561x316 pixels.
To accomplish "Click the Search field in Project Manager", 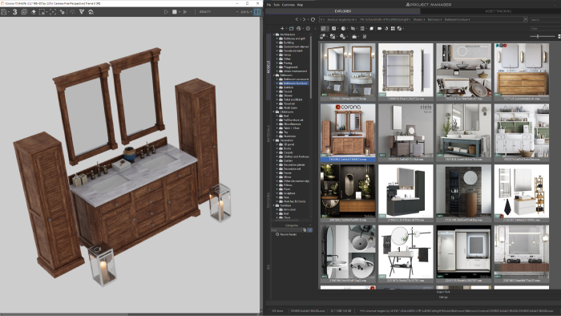I will coord(545,19).
